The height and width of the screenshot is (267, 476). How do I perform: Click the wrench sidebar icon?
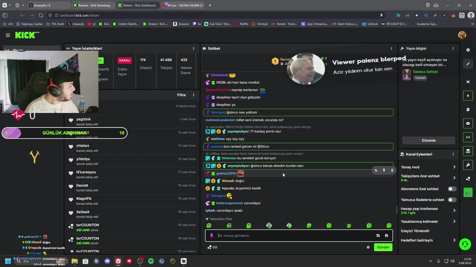[x=468, y=165]
